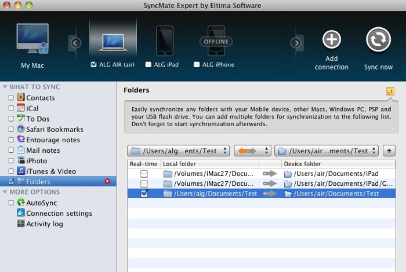The width and height of the screenshot is (406, 272).
Task: Click the Contacts address book icon
Action: click(21, 97)
